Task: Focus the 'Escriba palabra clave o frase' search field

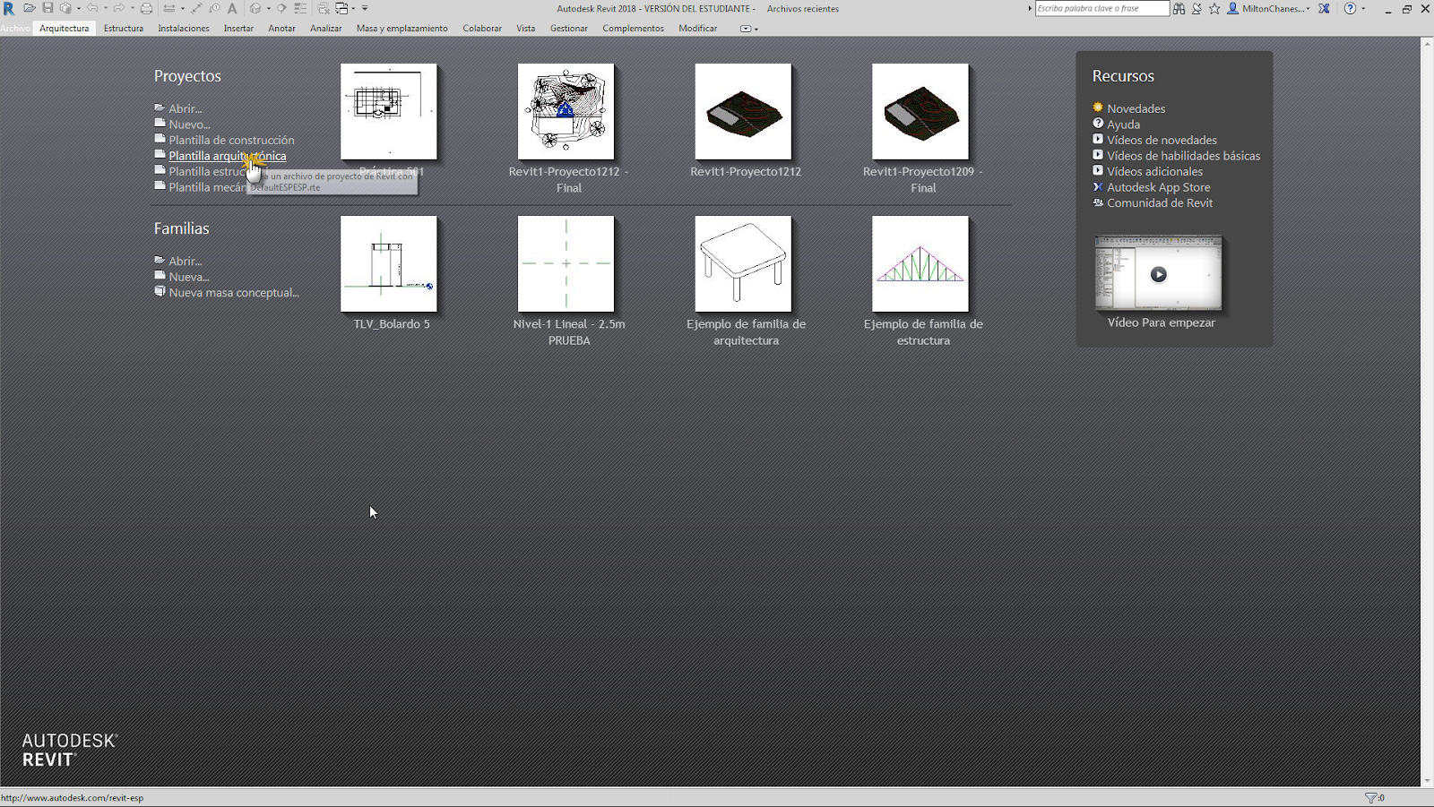Action: [1102, 8]
